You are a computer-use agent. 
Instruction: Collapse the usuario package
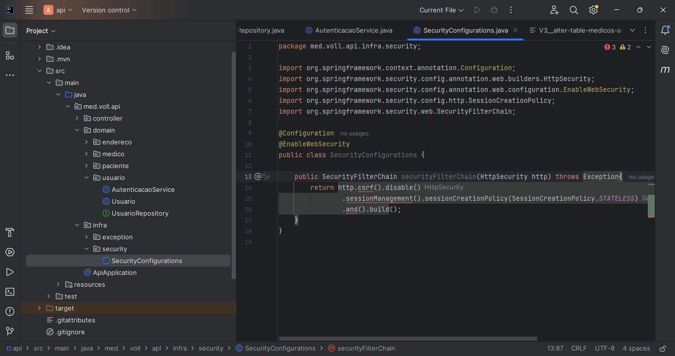click(86, 178)
